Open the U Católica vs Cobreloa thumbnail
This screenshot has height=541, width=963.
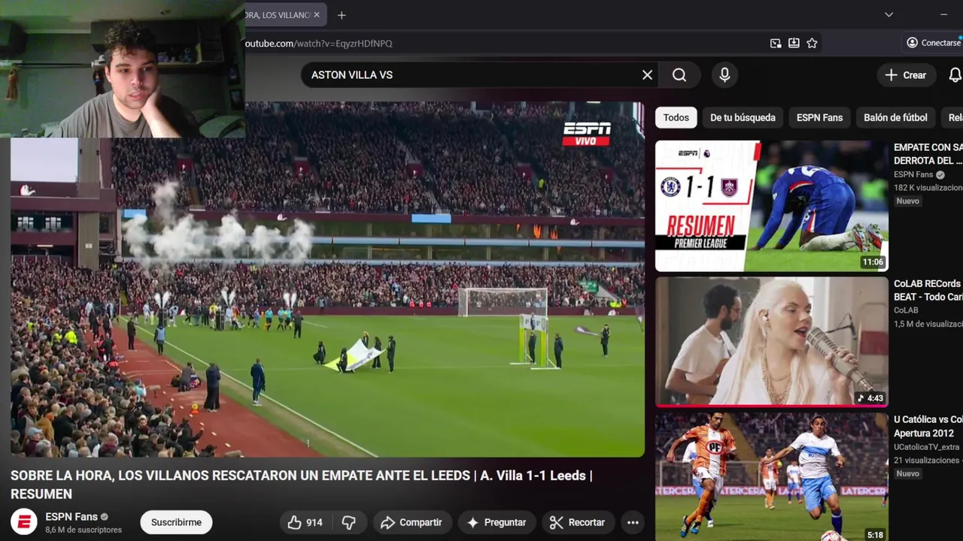[x=771, y=477]
